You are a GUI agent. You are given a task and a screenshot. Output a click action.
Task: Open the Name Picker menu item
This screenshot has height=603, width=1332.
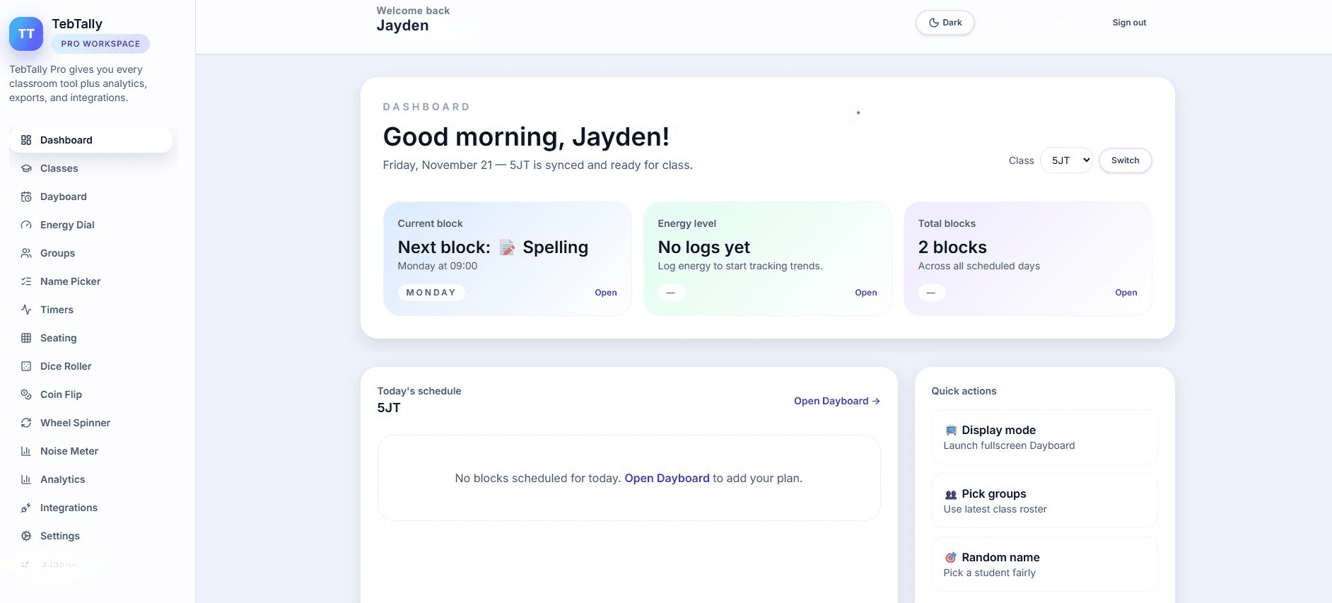pos(70,281)
